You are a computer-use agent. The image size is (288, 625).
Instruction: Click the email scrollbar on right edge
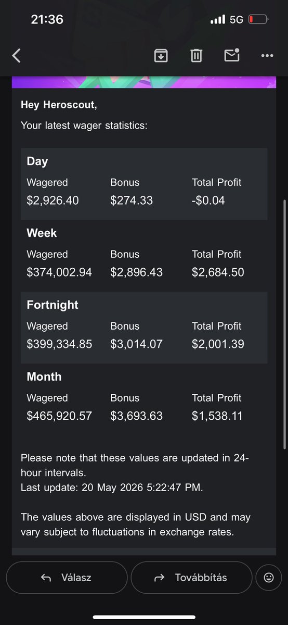pos(284,324)
